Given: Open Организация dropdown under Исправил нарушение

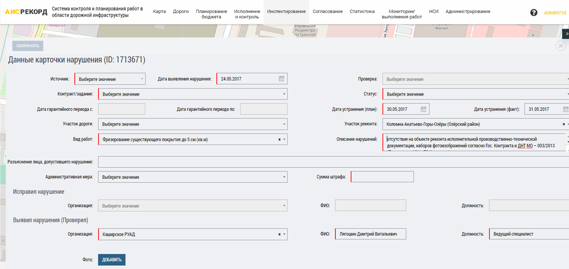Looking at the screenshot, I should tap(193, 206).
